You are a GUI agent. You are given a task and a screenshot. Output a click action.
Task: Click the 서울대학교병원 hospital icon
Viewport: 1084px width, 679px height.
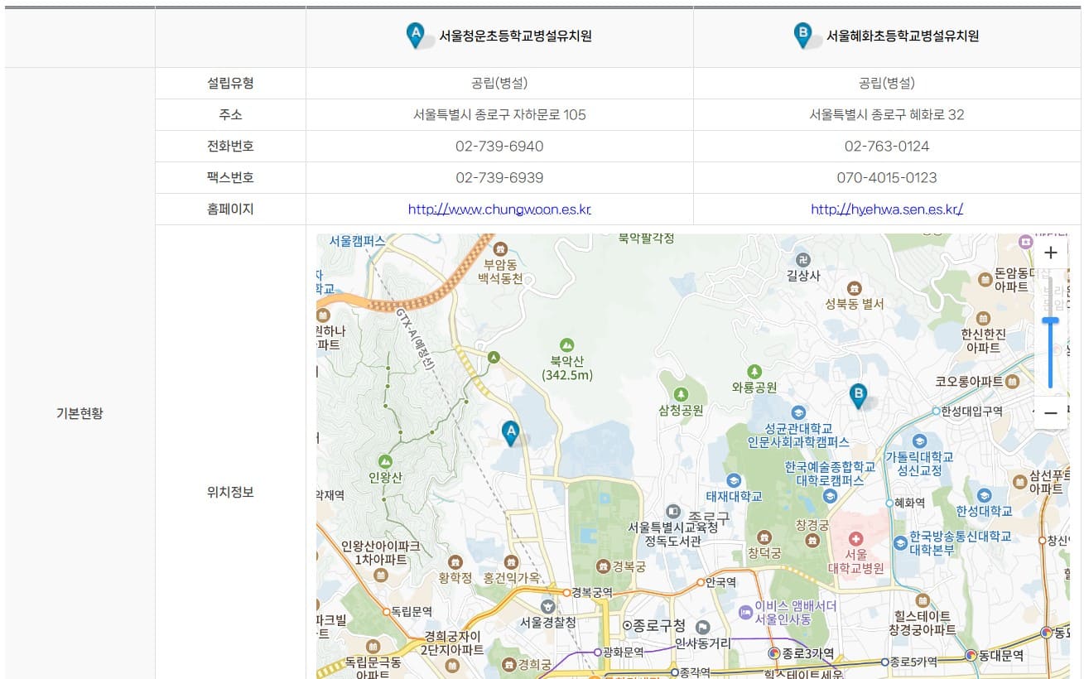[x=856, y=538]
